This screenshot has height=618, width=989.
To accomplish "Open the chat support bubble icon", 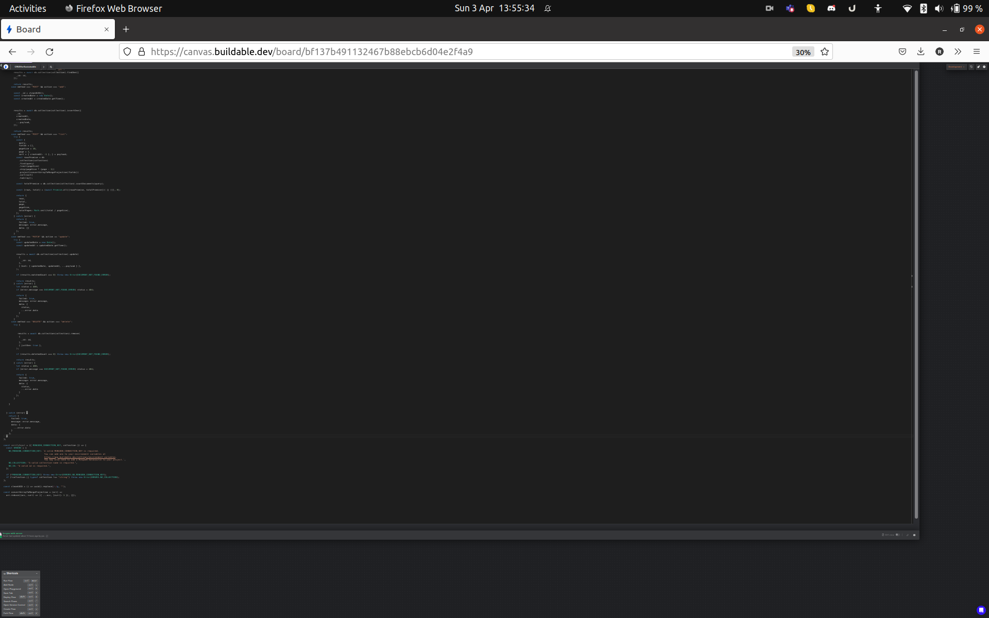I will pyautogui.click(x=981, y=610).
